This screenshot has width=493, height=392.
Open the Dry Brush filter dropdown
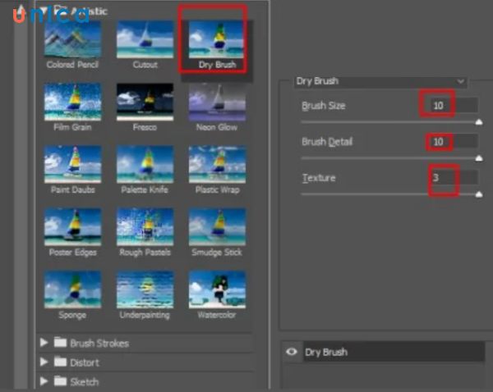[x=380, y=81]
